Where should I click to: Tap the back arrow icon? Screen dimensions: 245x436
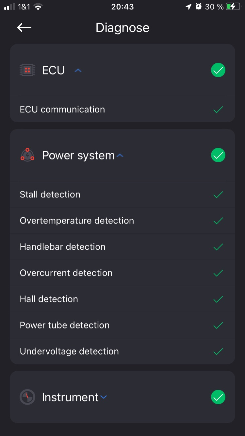[24, 28]
